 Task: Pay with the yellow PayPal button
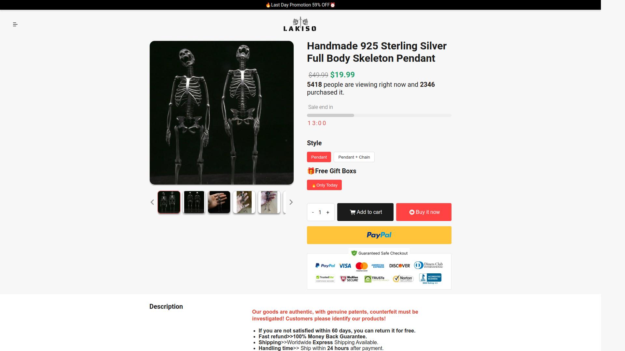pyautogui.click(x=379, y=235)
